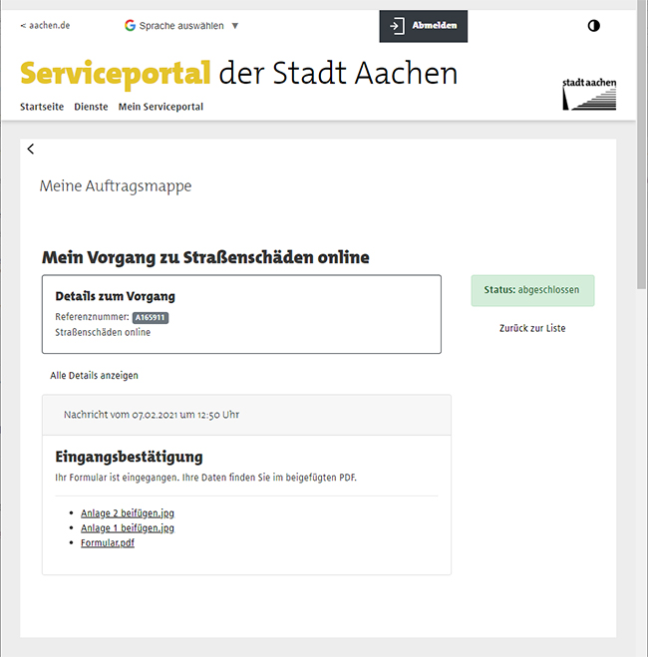Click the Google icon beside Sprache auswählen
This screenshot has width=648, height=657.
[131, 26]
